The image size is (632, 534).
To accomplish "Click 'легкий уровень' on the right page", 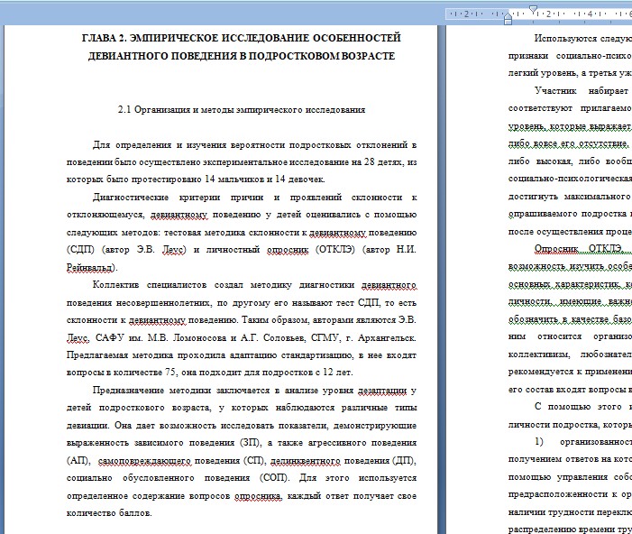I will pos(543,73).
